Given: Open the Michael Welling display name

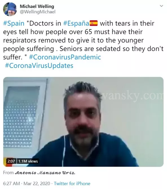Looking at the screenshot, I should point(37,6).
